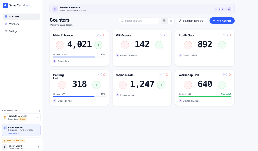Show extra members via +1 avatar
Viewport: 258px width, 151px height.
[229, 9]
